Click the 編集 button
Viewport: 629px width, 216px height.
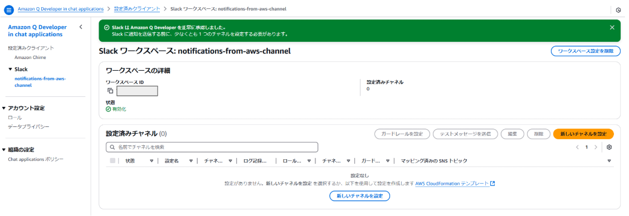(x=512, y=134)
